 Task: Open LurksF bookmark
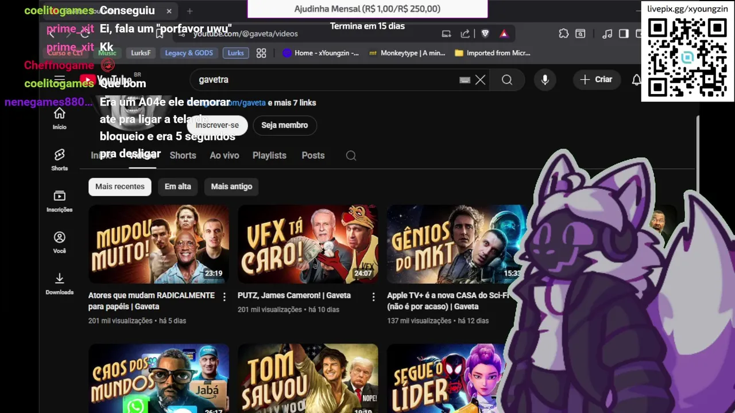pyautogui.click(x=141, y=53)
